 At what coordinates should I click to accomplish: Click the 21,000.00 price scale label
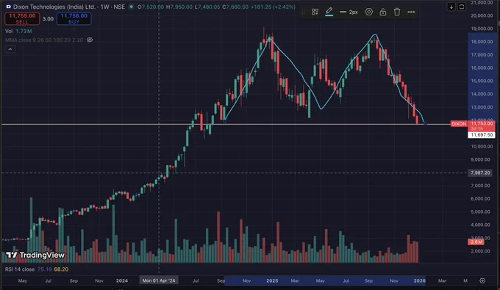482,2
